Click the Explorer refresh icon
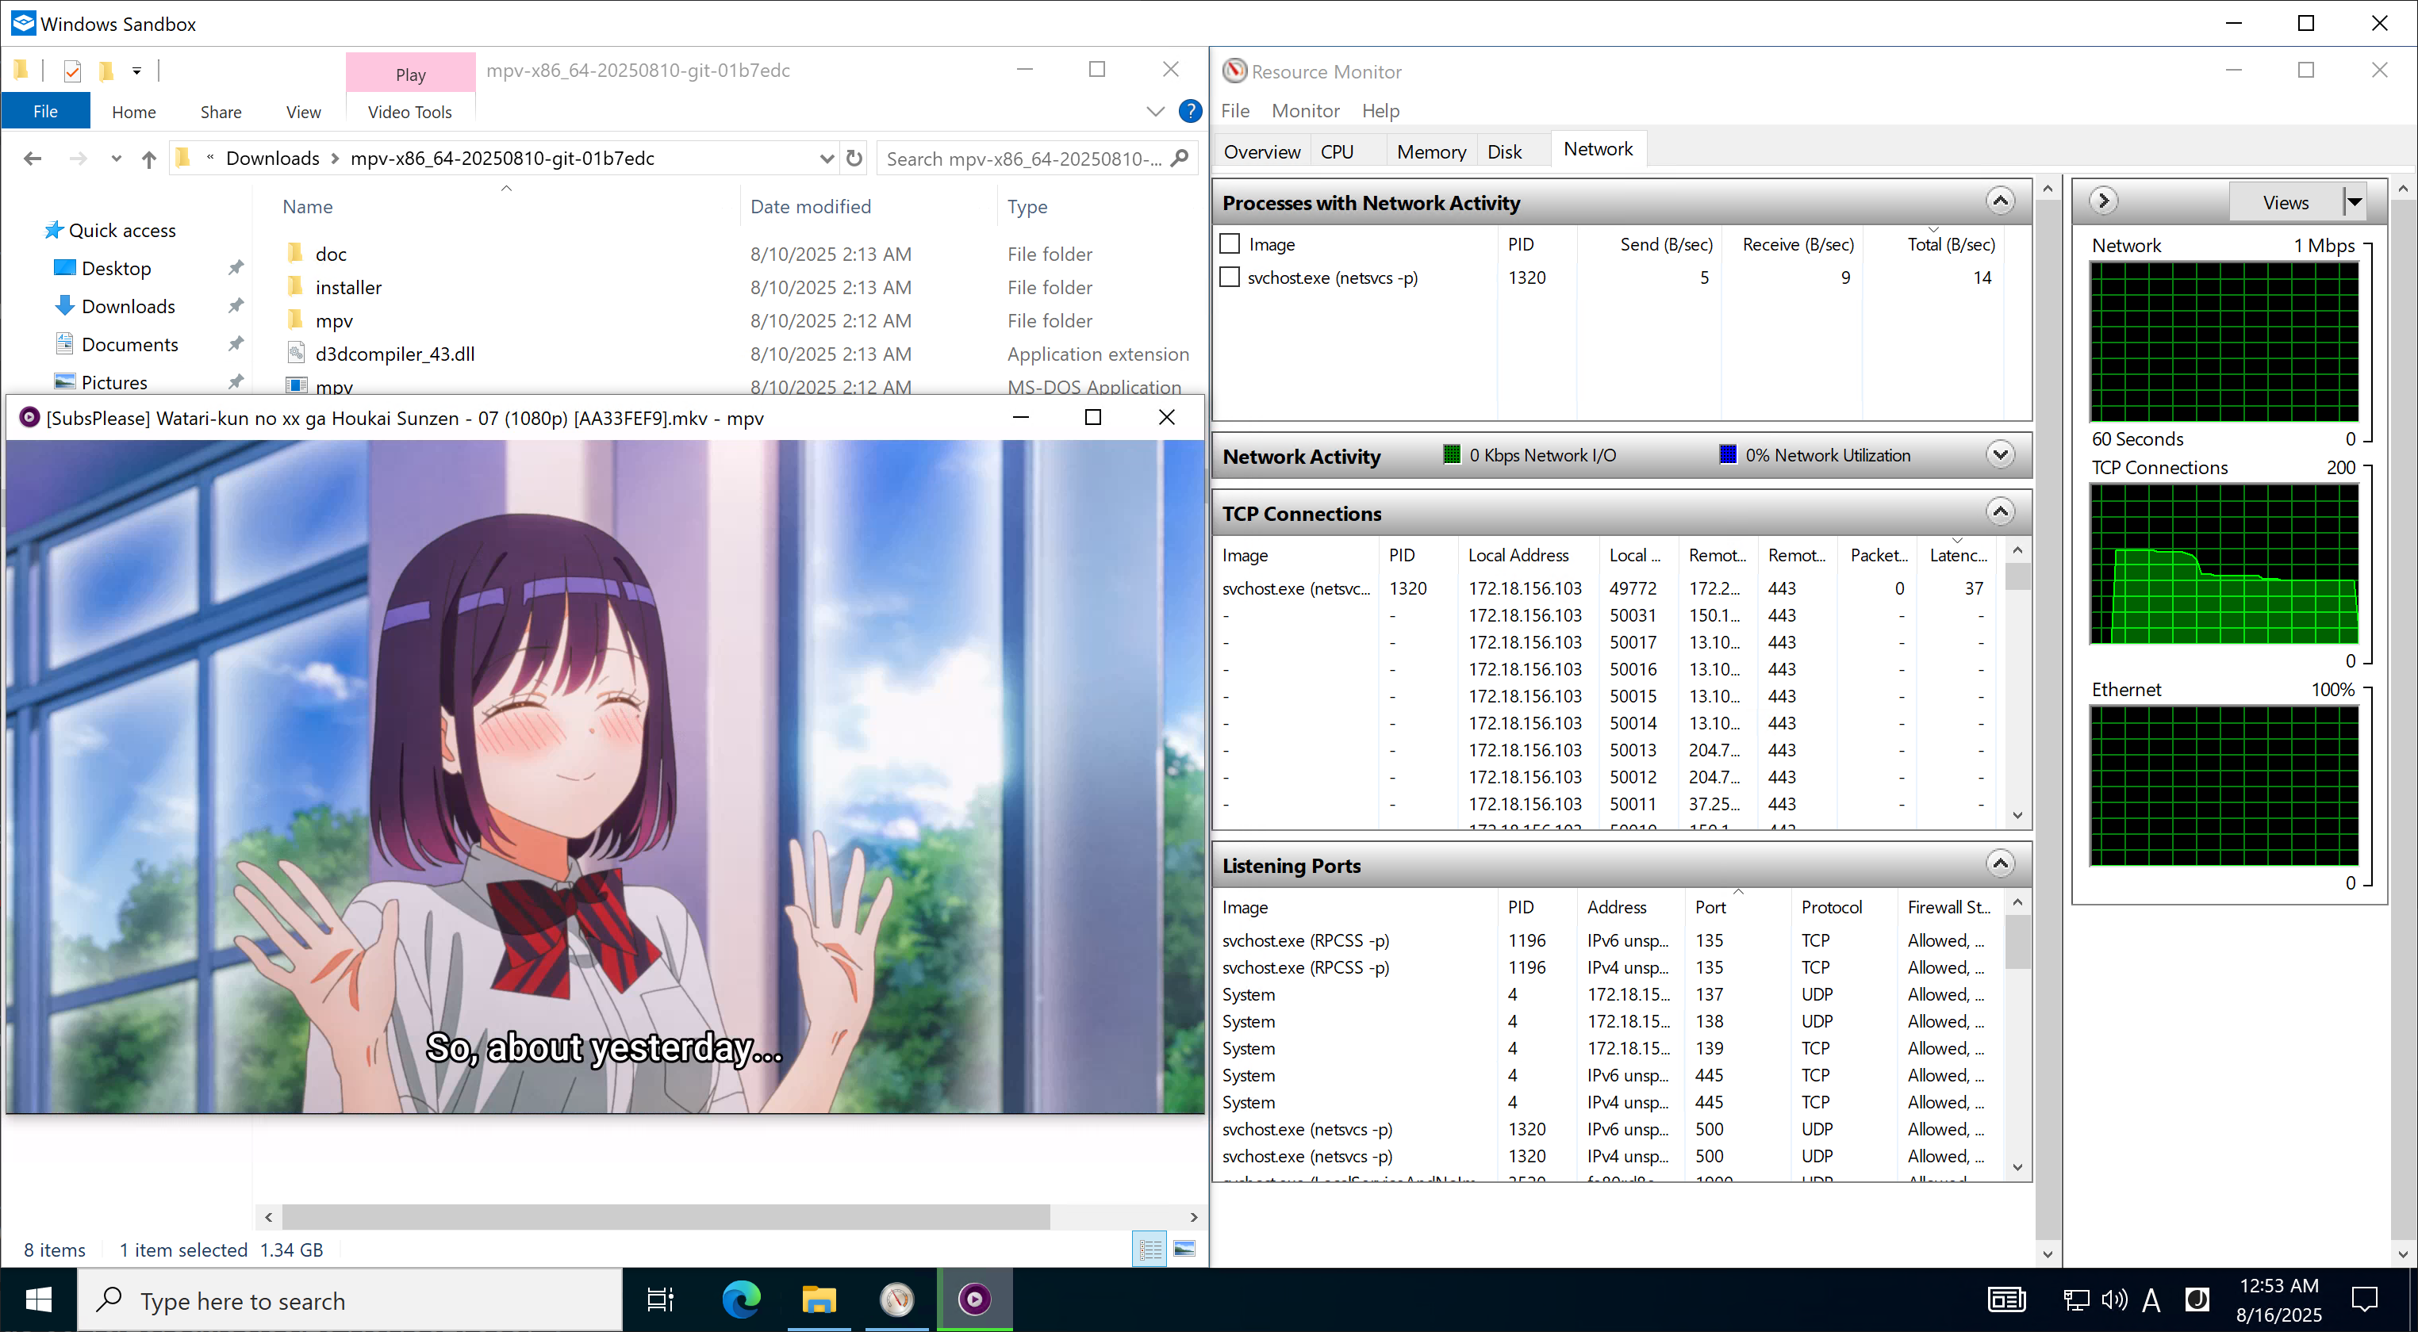This screenshot has width=2418, height=1332. coord(854,159)
